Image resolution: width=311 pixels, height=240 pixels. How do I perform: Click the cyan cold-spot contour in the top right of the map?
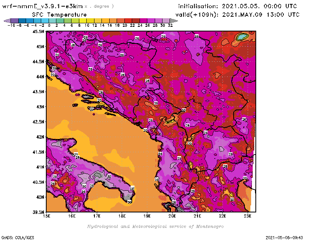pyautogui.click(x=242, y=37)
